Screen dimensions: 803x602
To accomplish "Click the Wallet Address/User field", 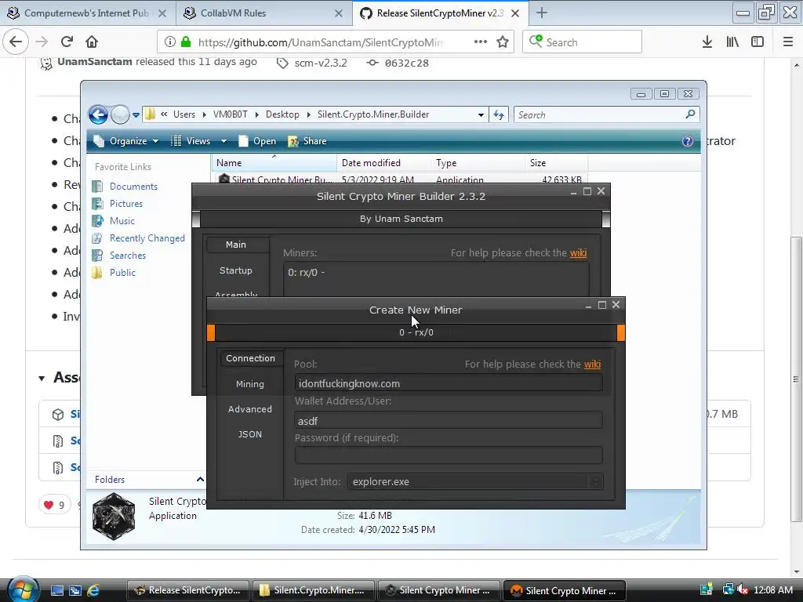I will coord(449,420).
